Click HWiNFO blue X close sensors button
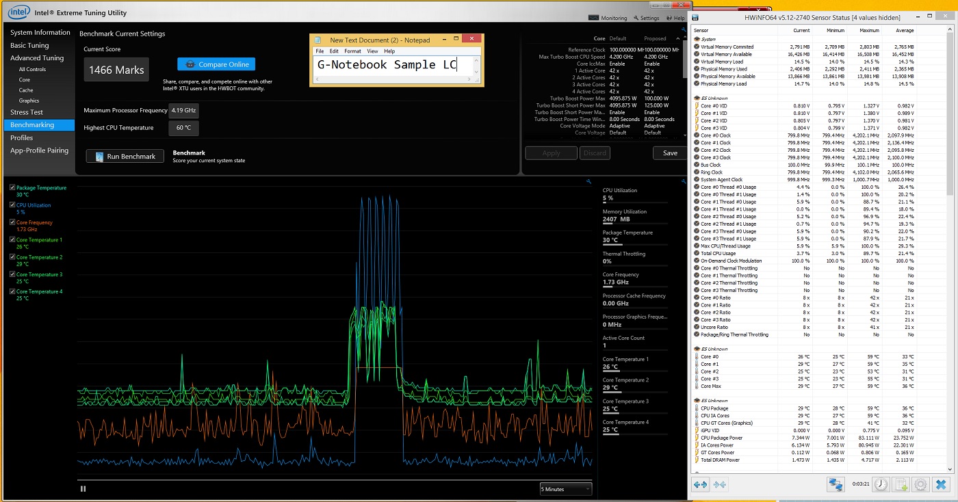The height and width of the screenshot is (502, 958). pos(942,484)
